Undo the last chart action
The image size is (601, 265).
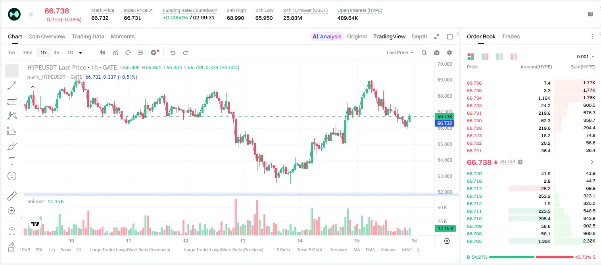point(173,53)
